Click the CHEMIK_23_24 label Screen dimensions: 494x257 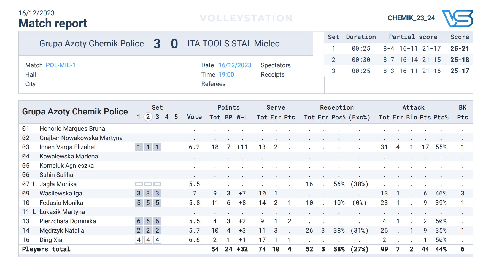411,18
